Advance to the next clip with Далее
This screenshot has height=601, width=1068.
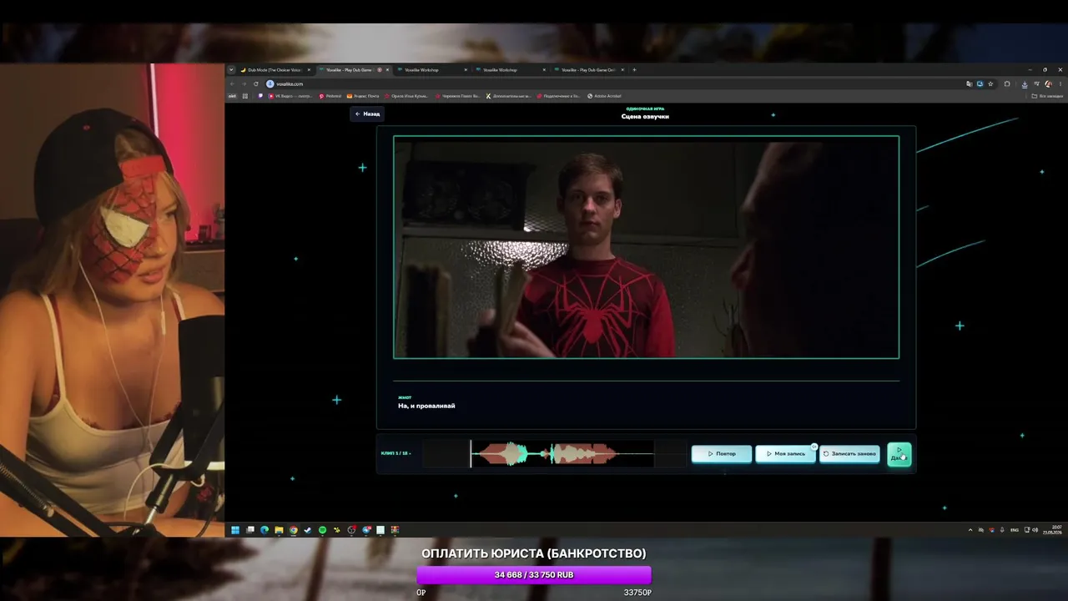click(x=899, y=454)
